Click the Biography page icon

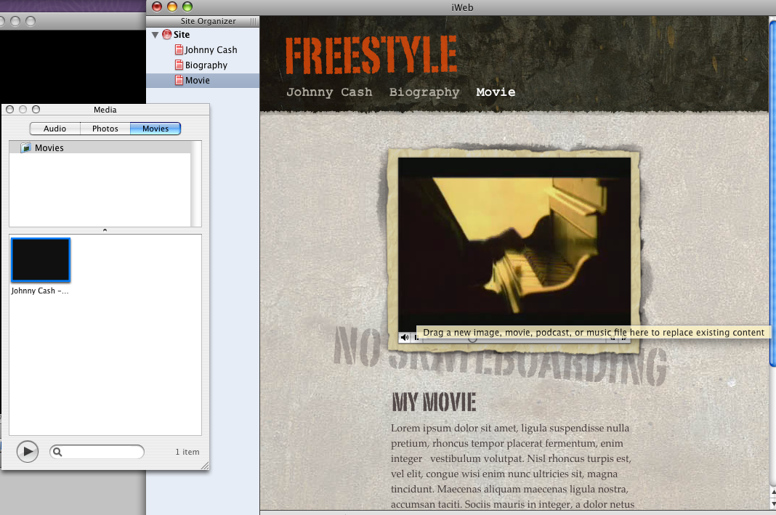(x=179, y=65)
